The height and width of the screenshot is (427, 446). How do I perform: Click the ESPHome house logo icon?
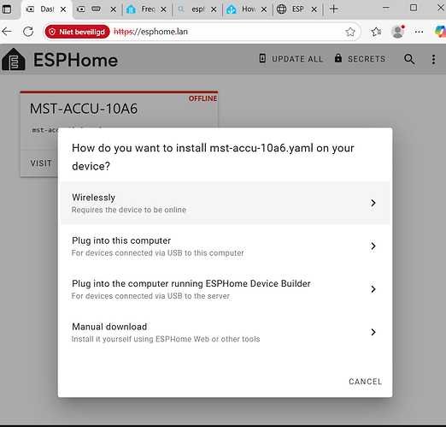[14, 59]
